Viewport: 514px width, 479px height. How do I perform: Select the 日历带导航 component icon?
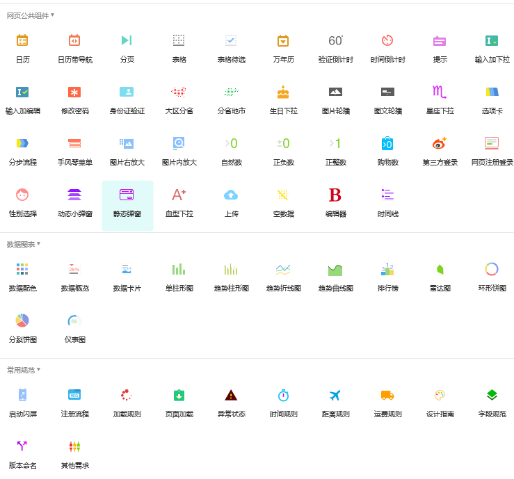pyautogui.click(x=74, y=40)
